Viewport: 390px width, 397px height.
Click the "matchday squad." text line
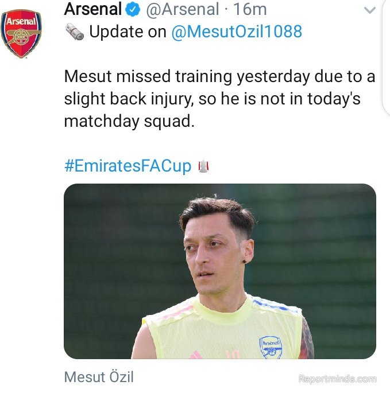(130, 122)
